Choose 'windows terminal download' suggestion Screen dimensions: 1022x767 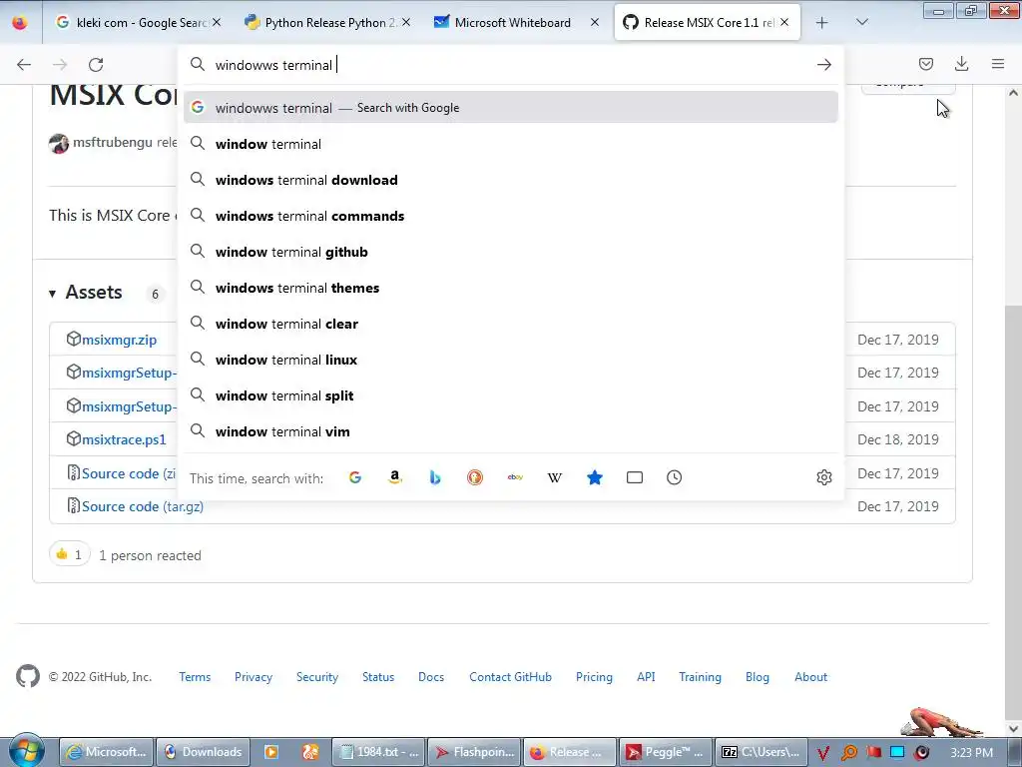click(x=510, y=180)
